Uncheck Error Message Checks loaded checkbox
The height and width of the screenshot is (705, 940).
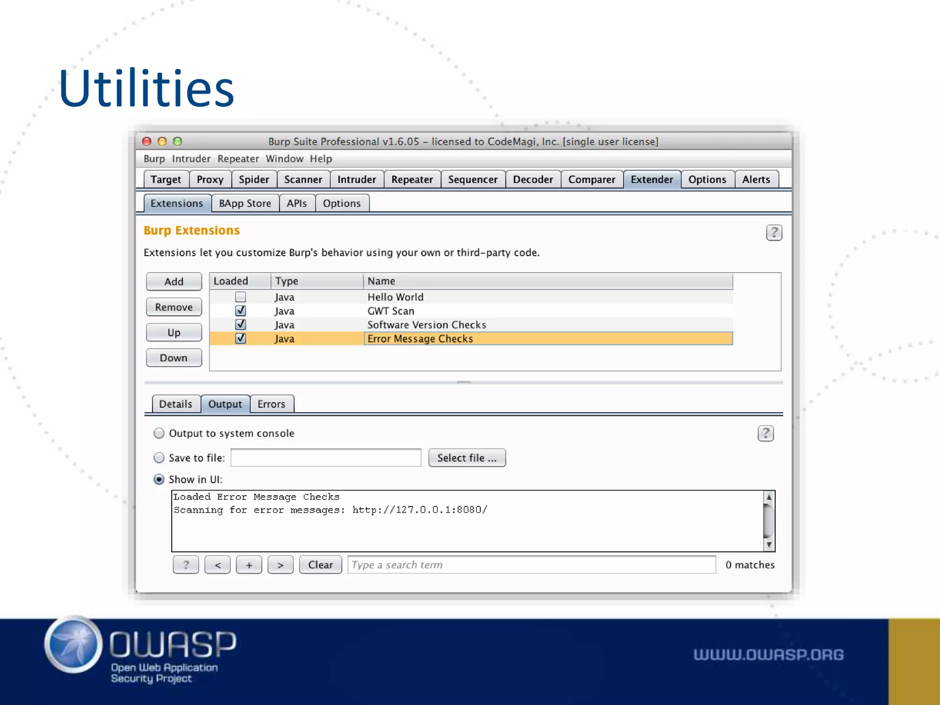click(x=241, y=338)
